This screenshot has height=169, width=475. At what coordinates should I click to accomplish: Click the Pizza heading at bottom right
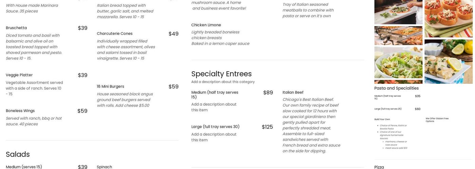tap(379, 167)
